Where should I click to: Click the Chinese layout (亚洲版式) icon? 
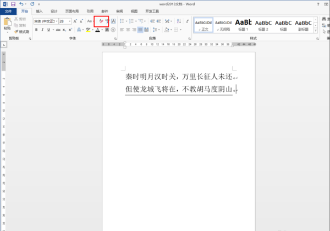pos(167,21)
